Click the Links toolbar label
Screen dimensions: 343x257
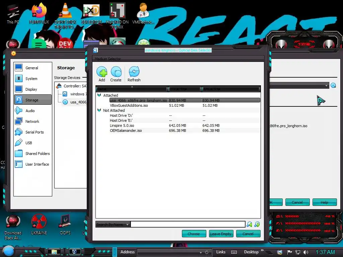221,252
